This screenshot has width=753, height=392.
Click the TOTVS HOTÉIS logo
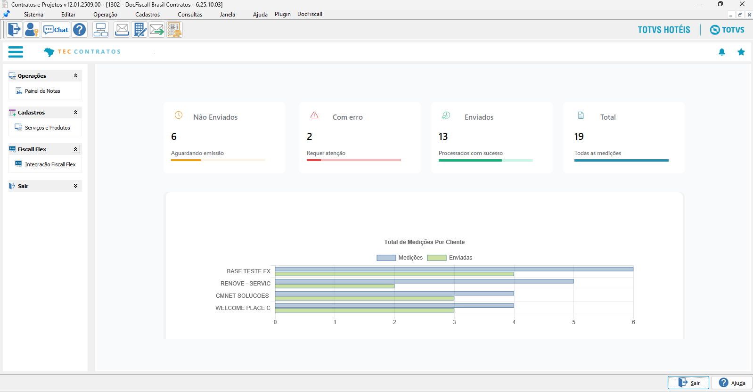(x=664, y=30)
